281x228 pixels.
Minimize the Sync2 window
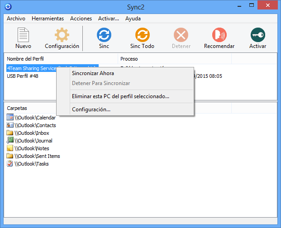click(x=239, y=5)
